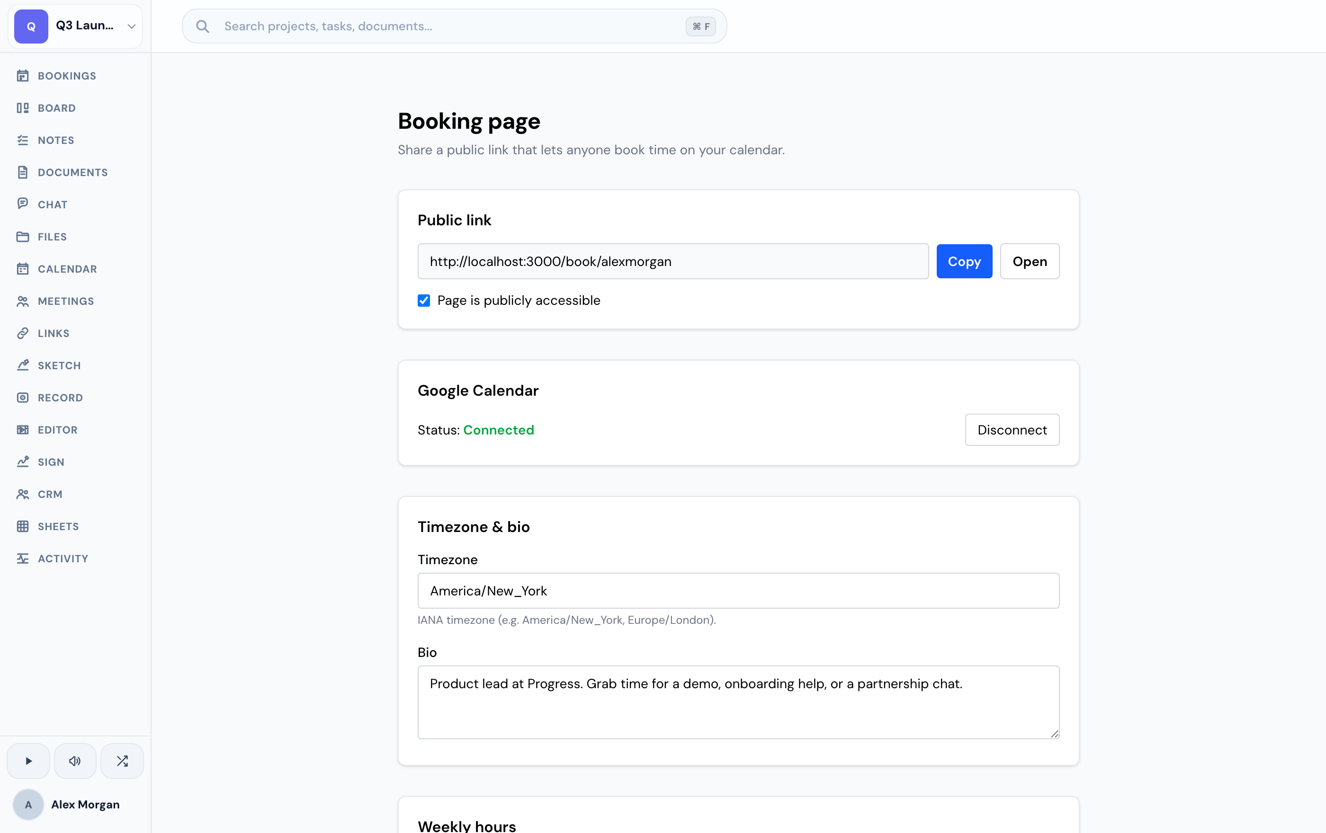The width and height of the screenshot is (1326, 833).
Task: Click the Timezone & bio section heading
Action: (474, 526)
